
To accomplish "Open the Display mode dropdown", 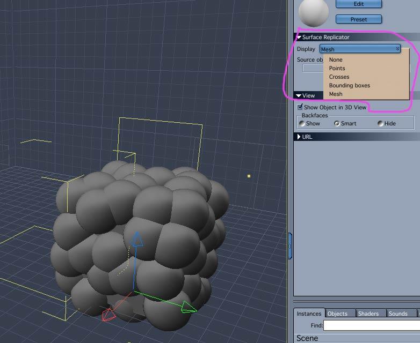I will (360, 49).
